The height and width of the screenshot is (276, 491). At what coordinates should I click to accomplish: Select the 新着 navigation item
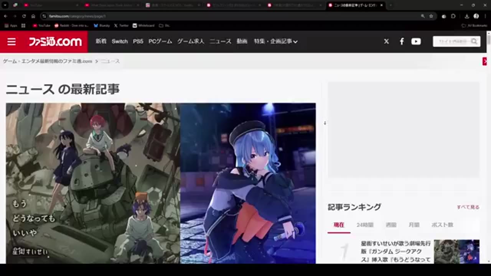101,41
